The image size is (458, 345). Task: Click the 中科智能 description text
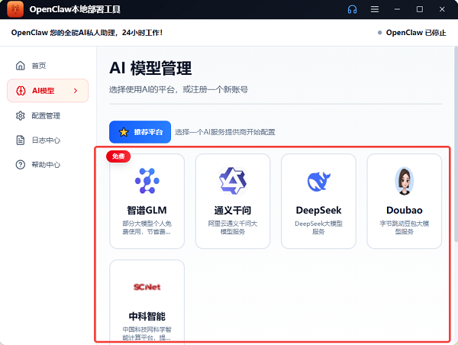(x=147, y=334)
